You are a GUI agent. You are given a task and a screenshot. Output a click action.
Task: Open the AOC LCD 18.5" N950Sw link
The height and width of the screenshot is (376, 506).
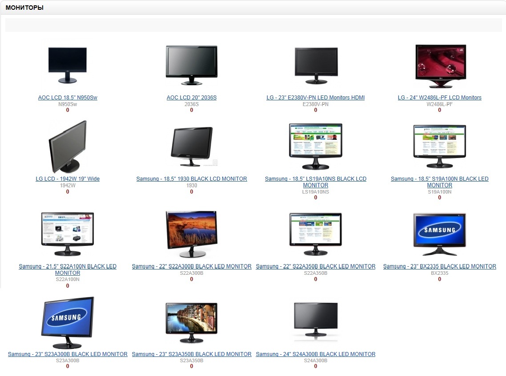click(x=68, y=98)
